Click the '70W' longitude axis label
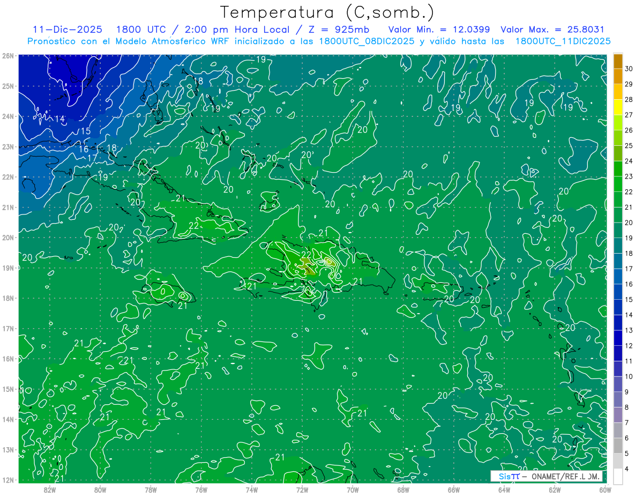The width and height of the screenshot is (643, 497). point(353,489)
